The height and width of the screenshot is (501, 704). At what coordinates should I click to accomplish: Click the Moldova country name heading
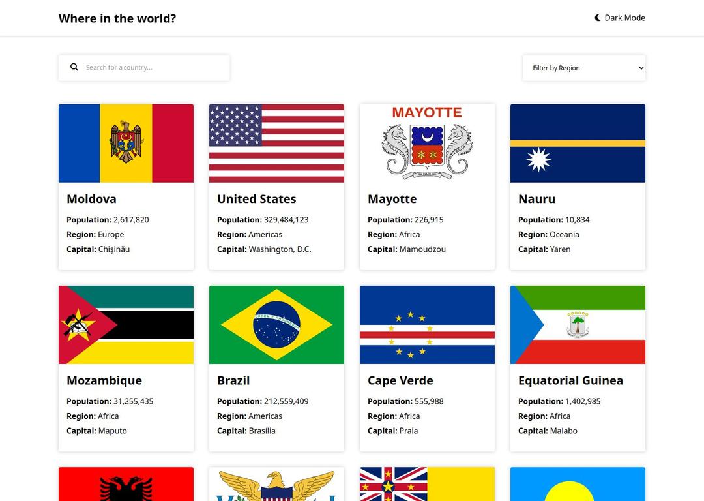pos(91,199)
